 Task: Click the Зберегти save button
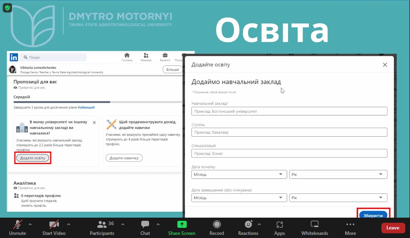point(373,215)
